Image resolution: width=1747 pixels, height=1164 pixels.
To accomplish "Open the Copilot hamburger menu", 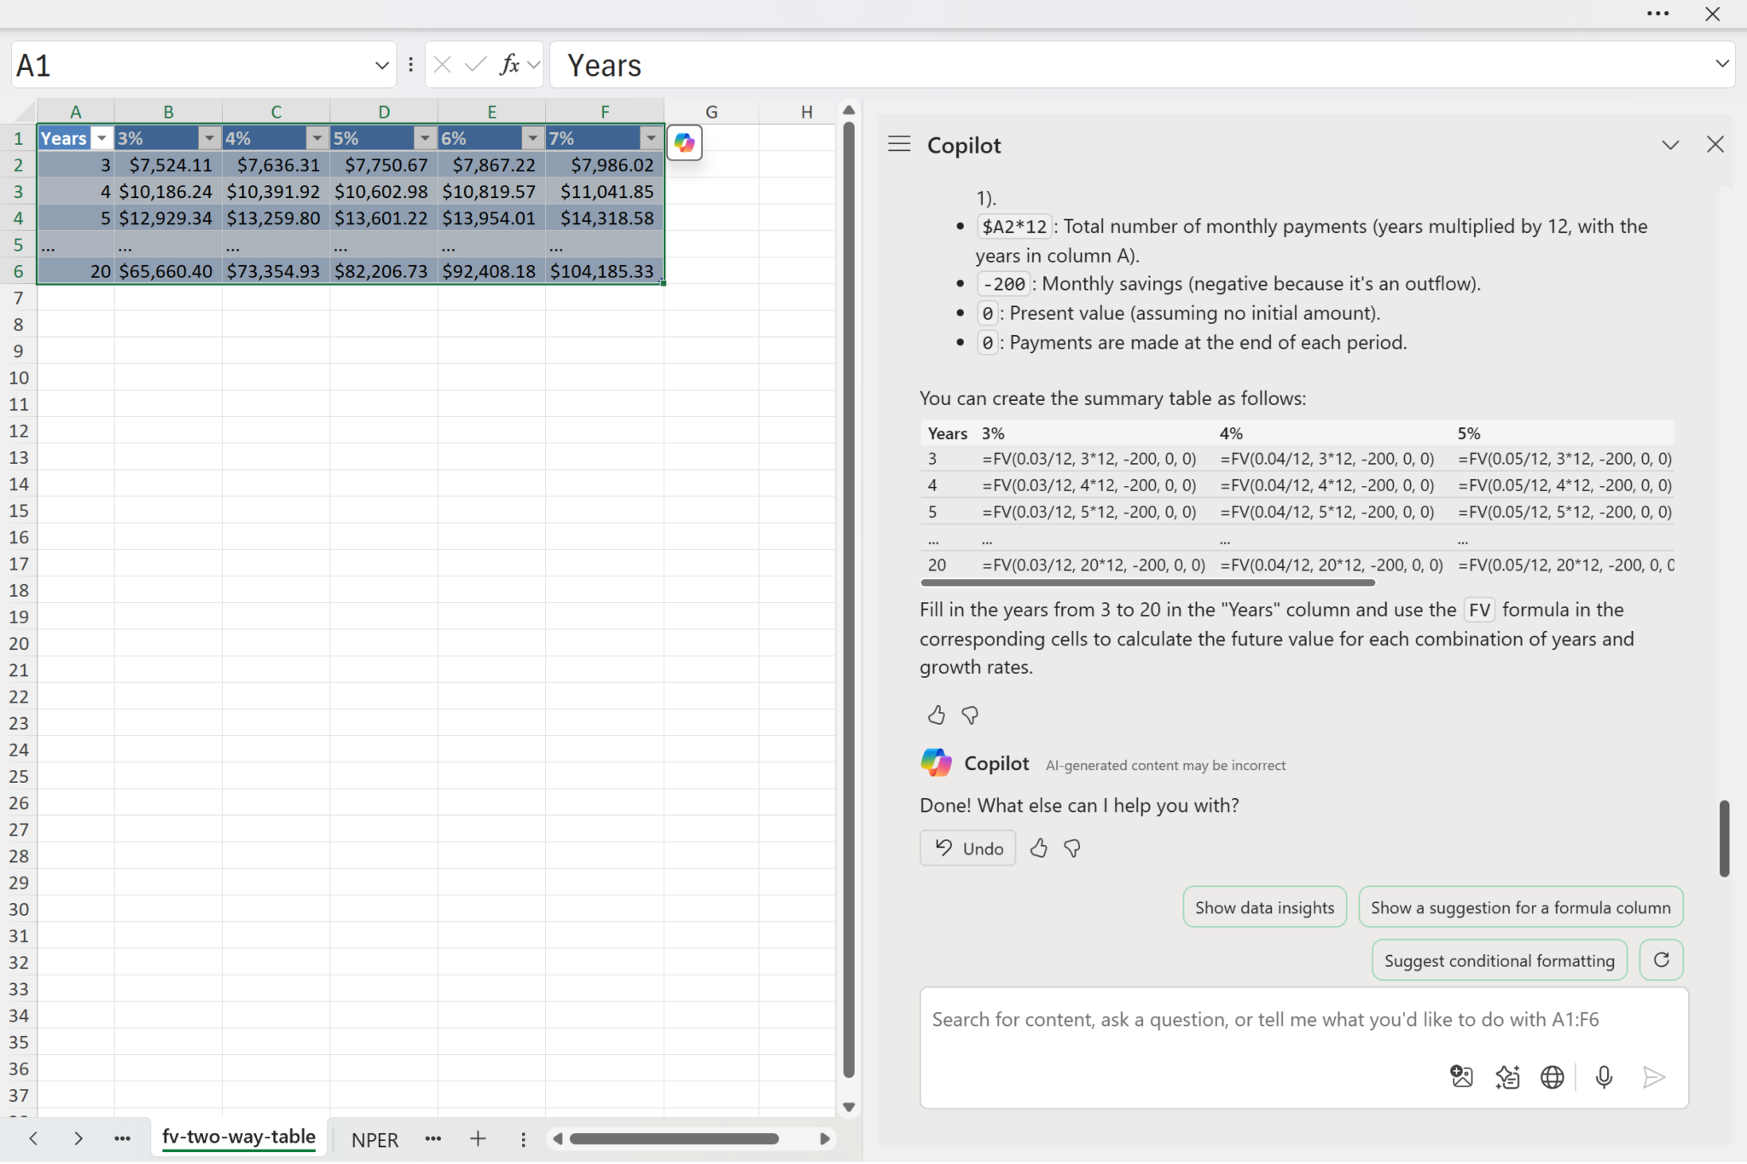I will coord(899,144).
